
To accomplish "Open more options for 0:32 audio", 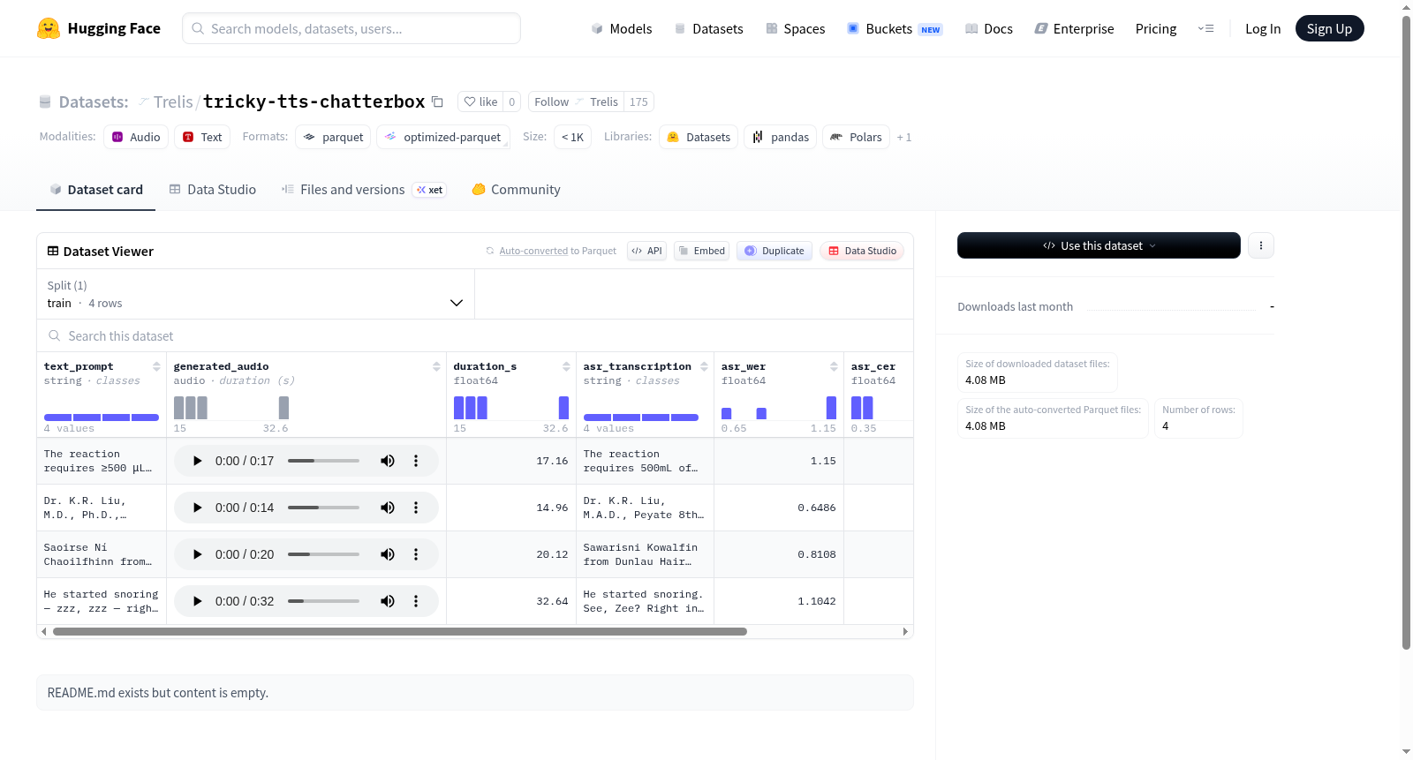I will pyautogui.click(x=416, y=601).
